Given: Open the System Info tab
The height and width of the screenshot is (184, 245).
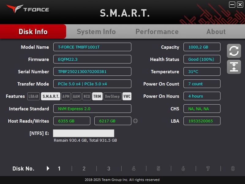Looking at the screenshot, I should tap(96, 32).
